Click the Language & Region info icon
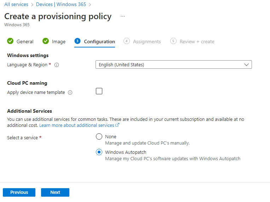 57,65
